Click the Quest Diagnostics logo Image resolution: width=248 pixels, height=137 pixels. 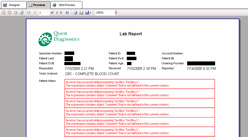(x=59, y=38)
